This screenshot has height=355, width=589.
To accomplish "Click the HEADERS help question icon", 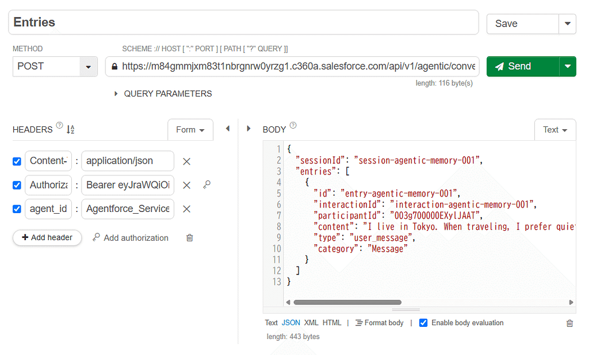I will [x=59, y=125].
